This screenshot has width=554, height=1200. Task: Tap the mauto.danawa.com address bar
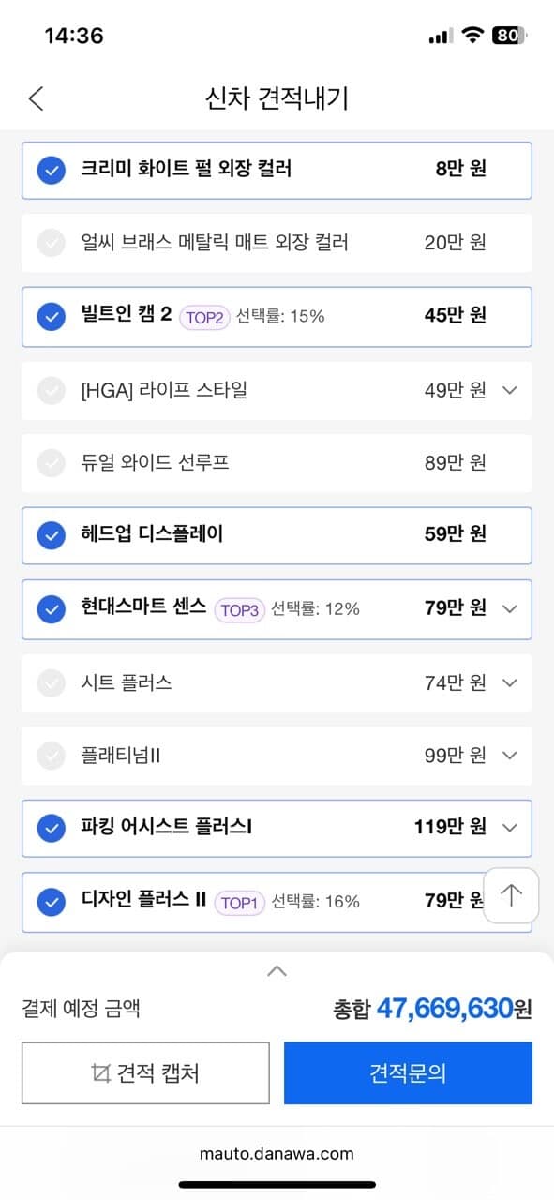pyautogui.click(x=277, y=1154)
